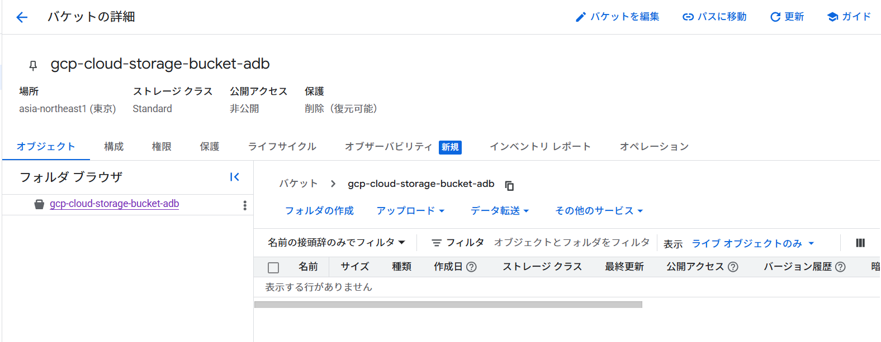Click the ストレージ クラス column header
Image resolution: width=881 pixels, height=342 pixels.
tap(542, 267)
